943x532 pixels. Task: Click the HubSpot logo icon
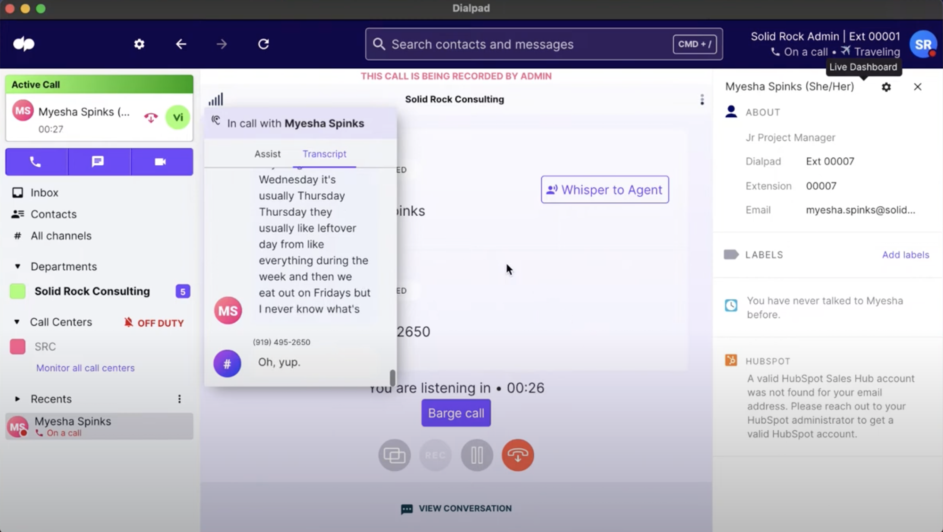[x=731, y=360]
